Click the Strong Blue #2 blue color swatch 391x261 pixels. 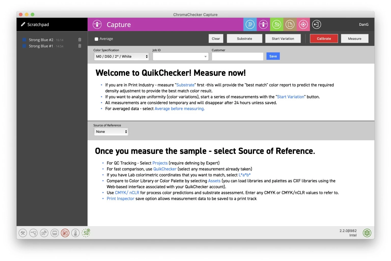pyautogui.click(x=24, y=40)
